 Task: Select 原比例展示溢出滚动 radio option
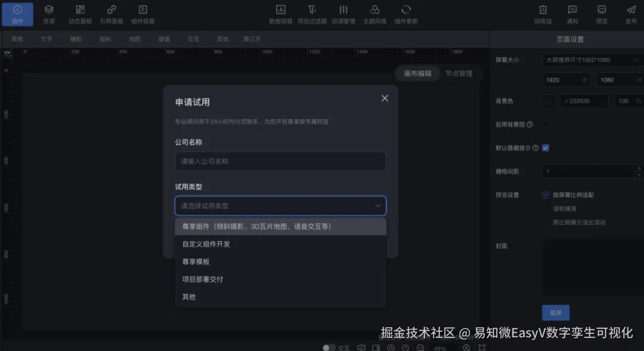tap(546, 222)
